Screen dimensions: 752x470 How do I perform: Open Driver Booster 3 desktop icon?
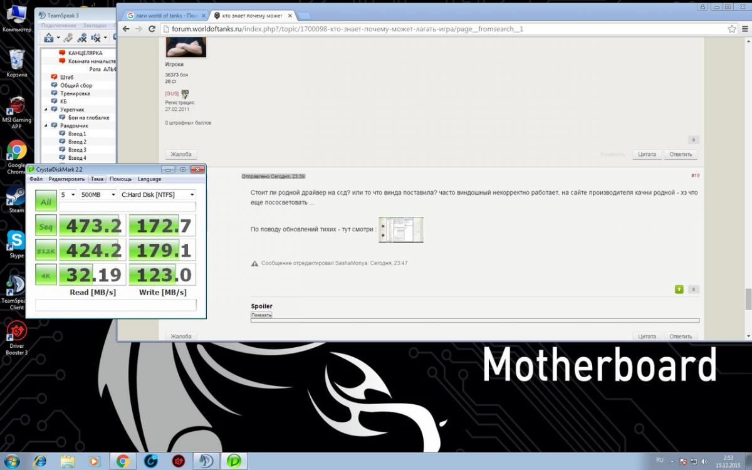click(x=16, y=337)
